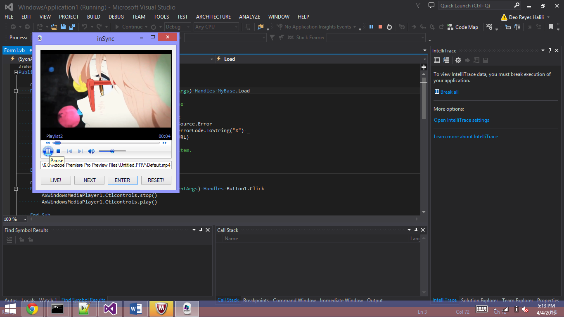Open the Application Insights Events dropdown
Screen dimensions: 564x317
point(318,27)
